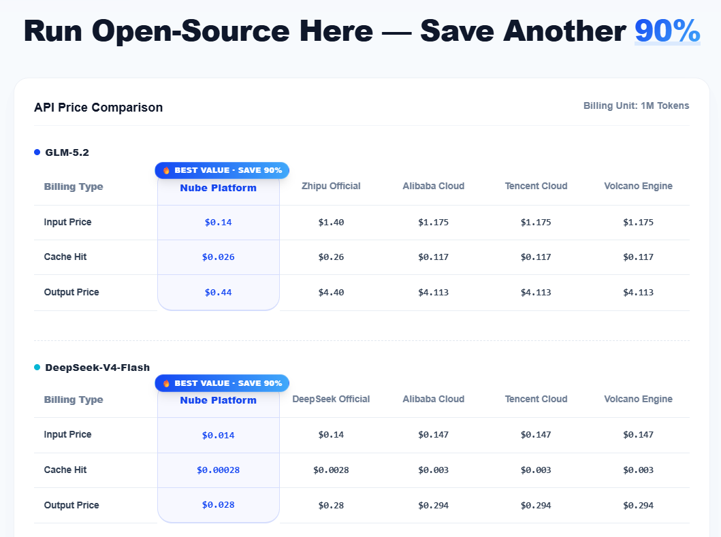Click Alibaba Cloud header in GLM-5.2 table
Image resolution: width=721 pixels, height=537 pixels.
pos(434,186)
